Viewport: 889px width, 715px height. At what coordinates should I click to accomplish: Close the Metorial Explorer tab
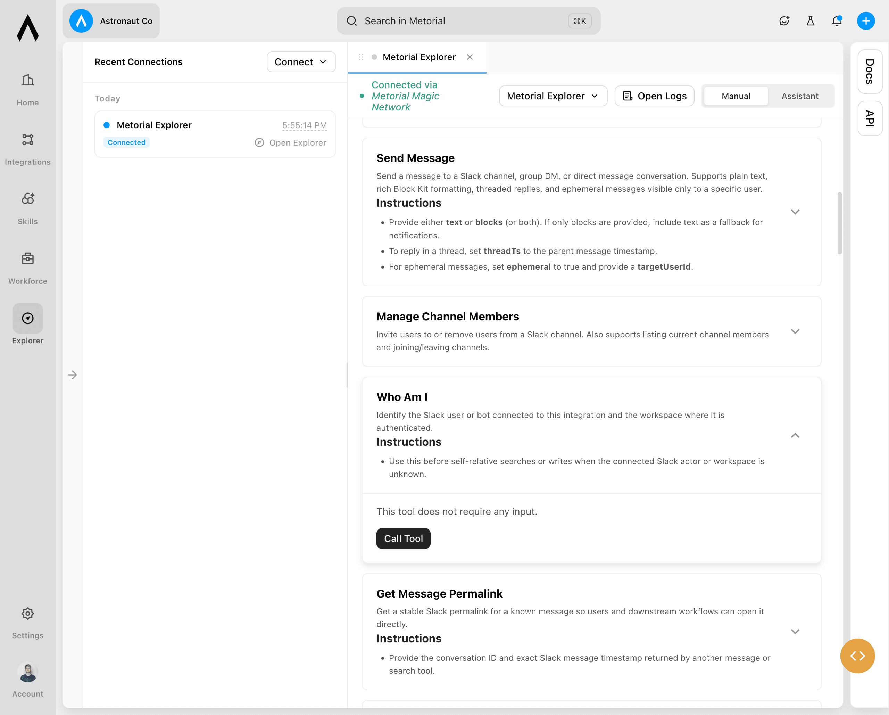click(x=470, y=57)
